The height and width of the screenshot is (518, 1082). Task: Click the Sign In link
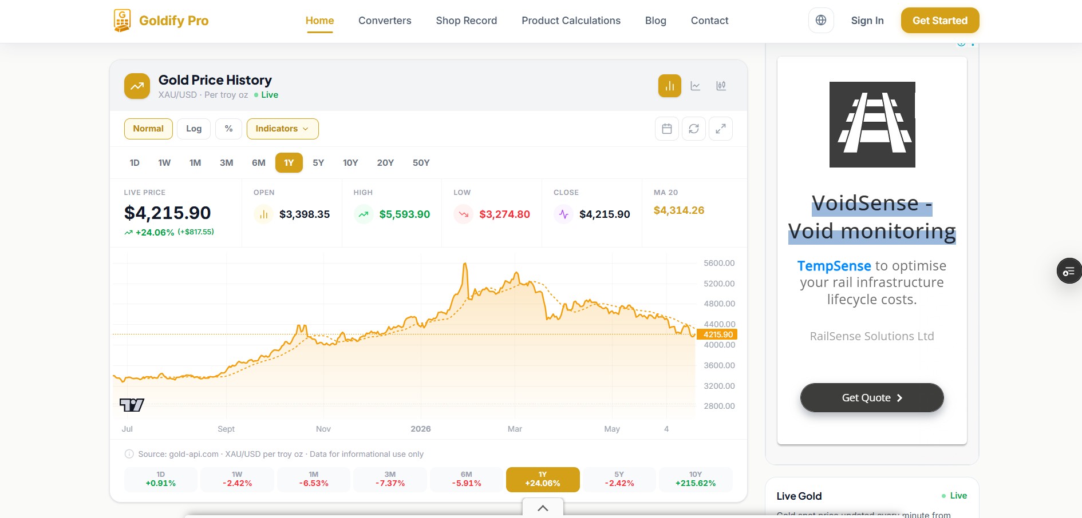coord(867,21)
